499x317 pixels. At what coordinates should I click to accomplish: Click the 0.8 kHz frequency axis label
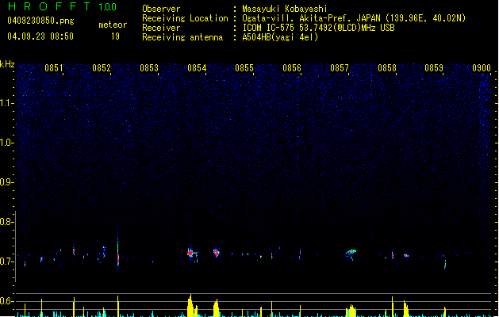pos(7,222)
